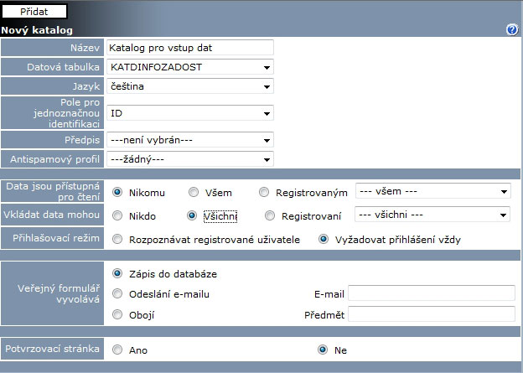Click the E-mail input field
This screenshot has height=373, width=523.
click(x=431, y=293)
